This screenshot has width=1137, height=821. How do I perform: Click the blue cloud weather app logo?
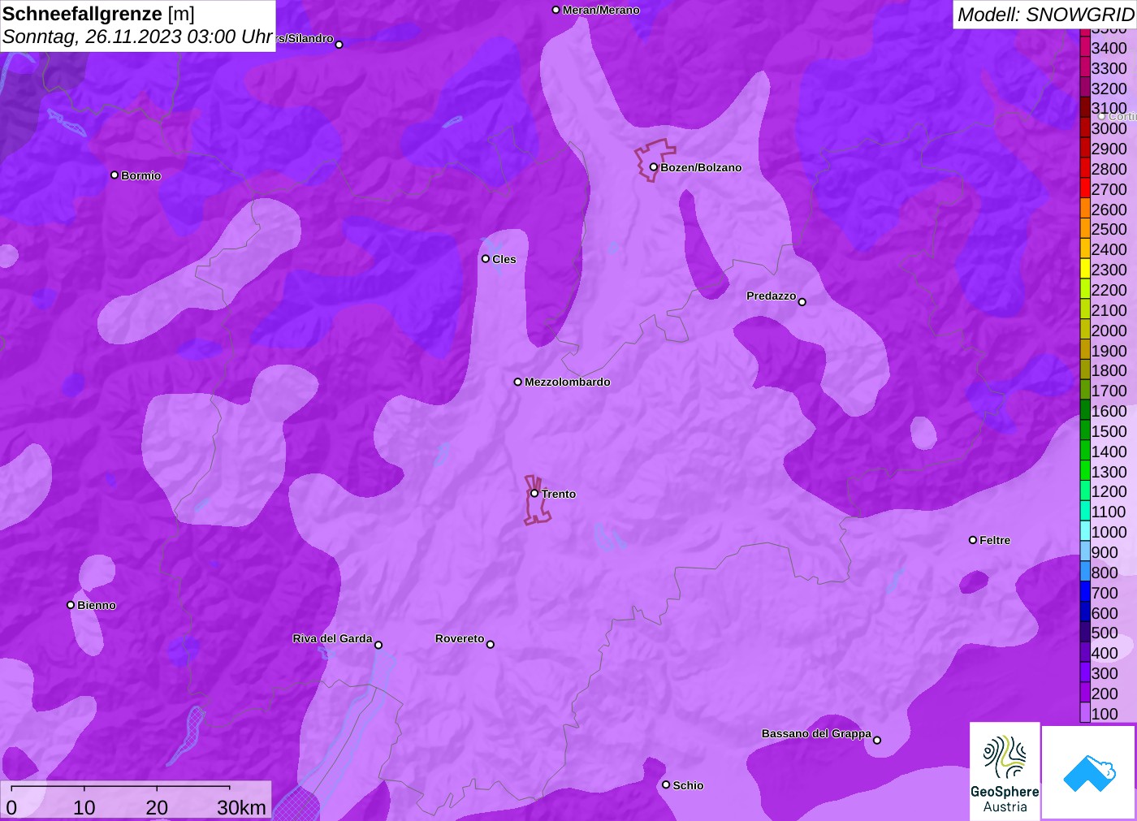click(1089, 773)
